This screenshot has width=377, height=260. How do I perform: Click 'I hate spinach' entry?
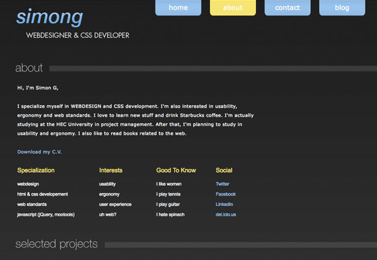pos(170,214)
